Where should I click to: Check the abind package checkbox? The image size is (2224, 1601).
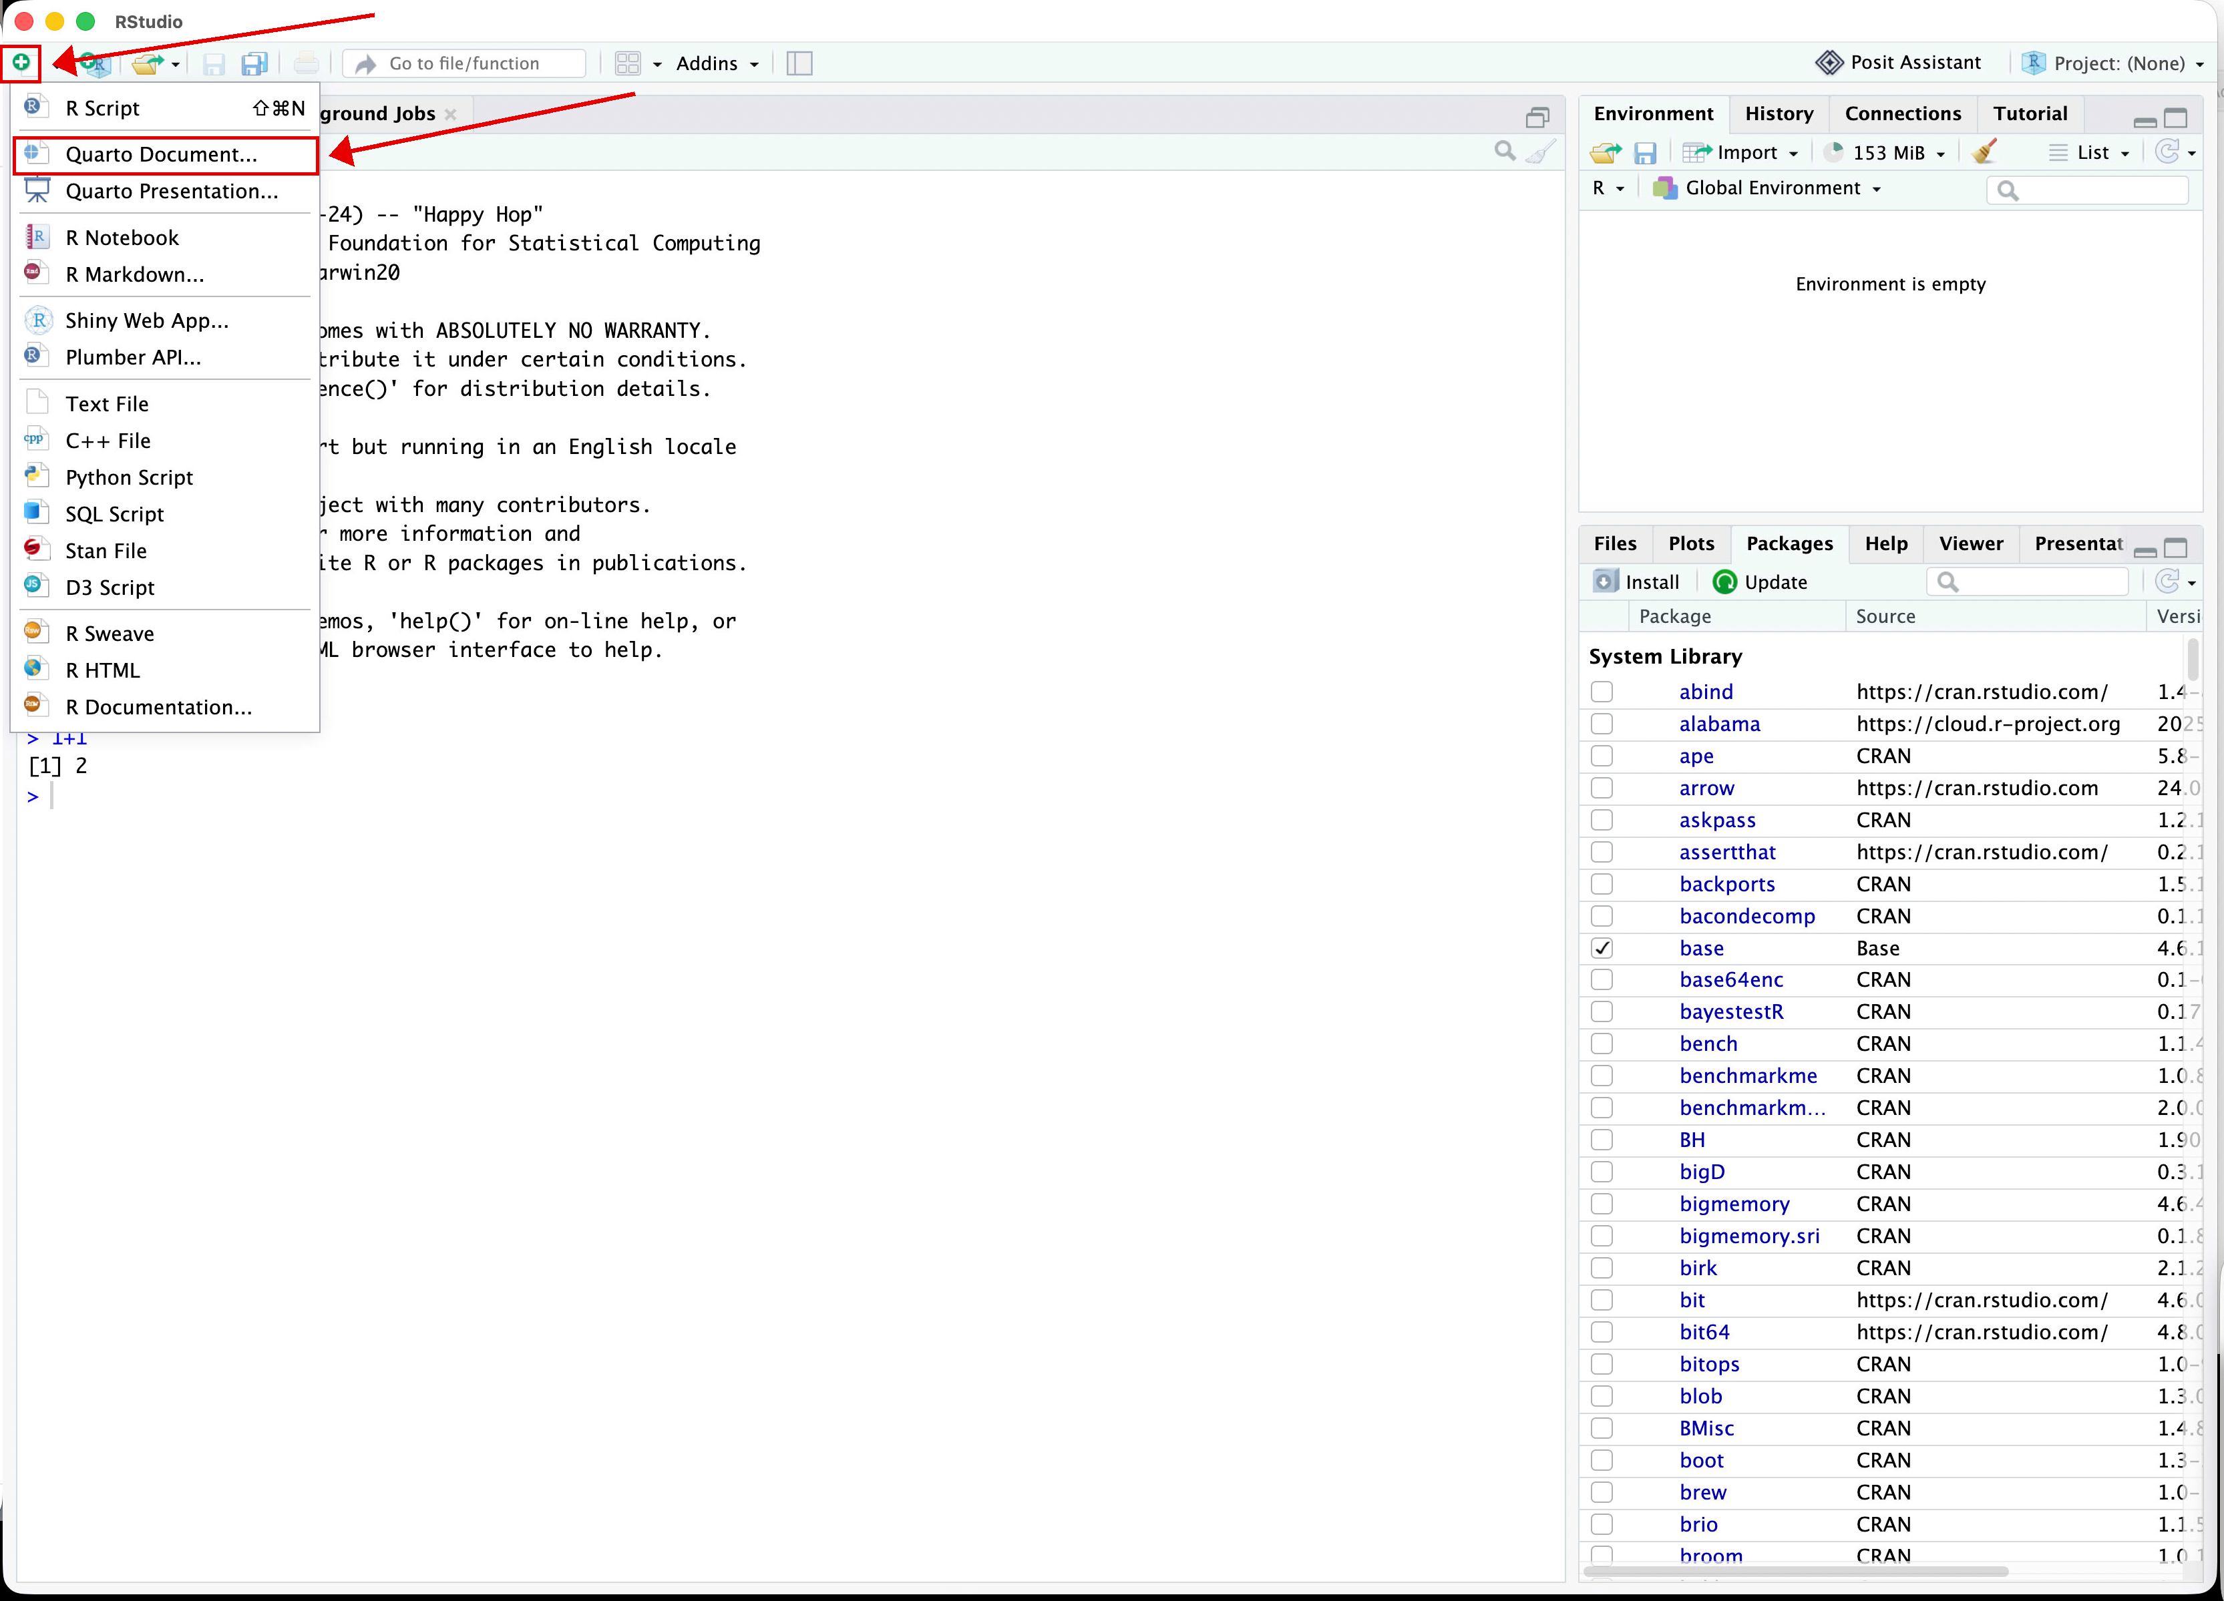(1602, 691)
